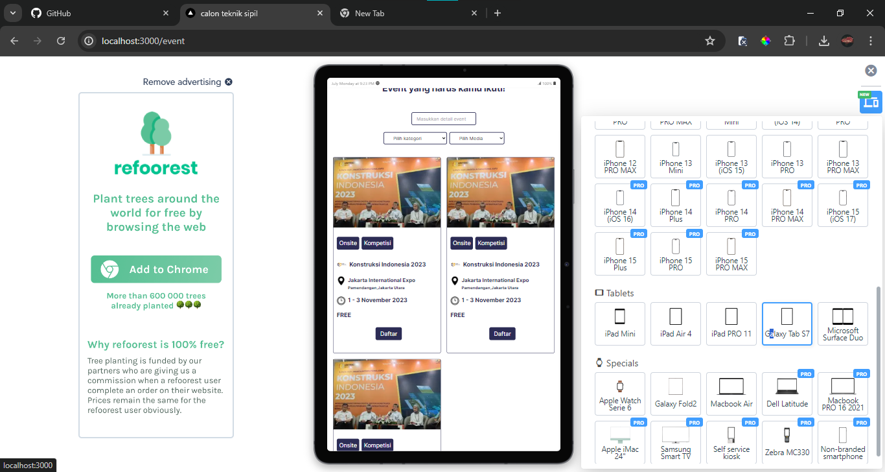
Task: Choose the Dell Latitude device
Action: click(787, 394)
